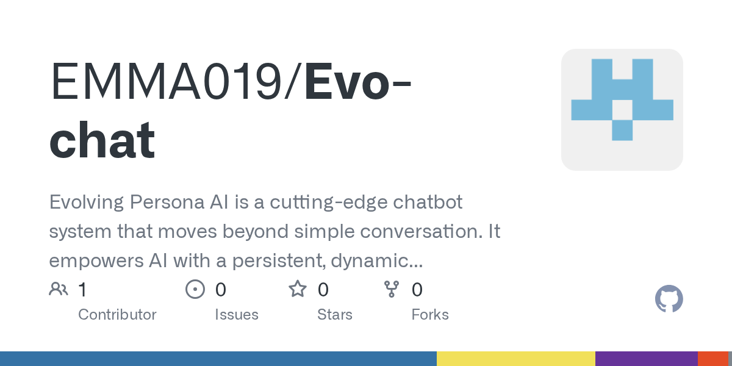
Task: Click the Stars label
Action: pos(335,315)
